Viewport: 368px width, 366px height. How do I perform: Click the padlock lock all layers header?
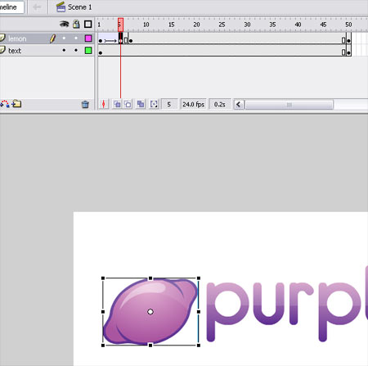pos(76,24)
